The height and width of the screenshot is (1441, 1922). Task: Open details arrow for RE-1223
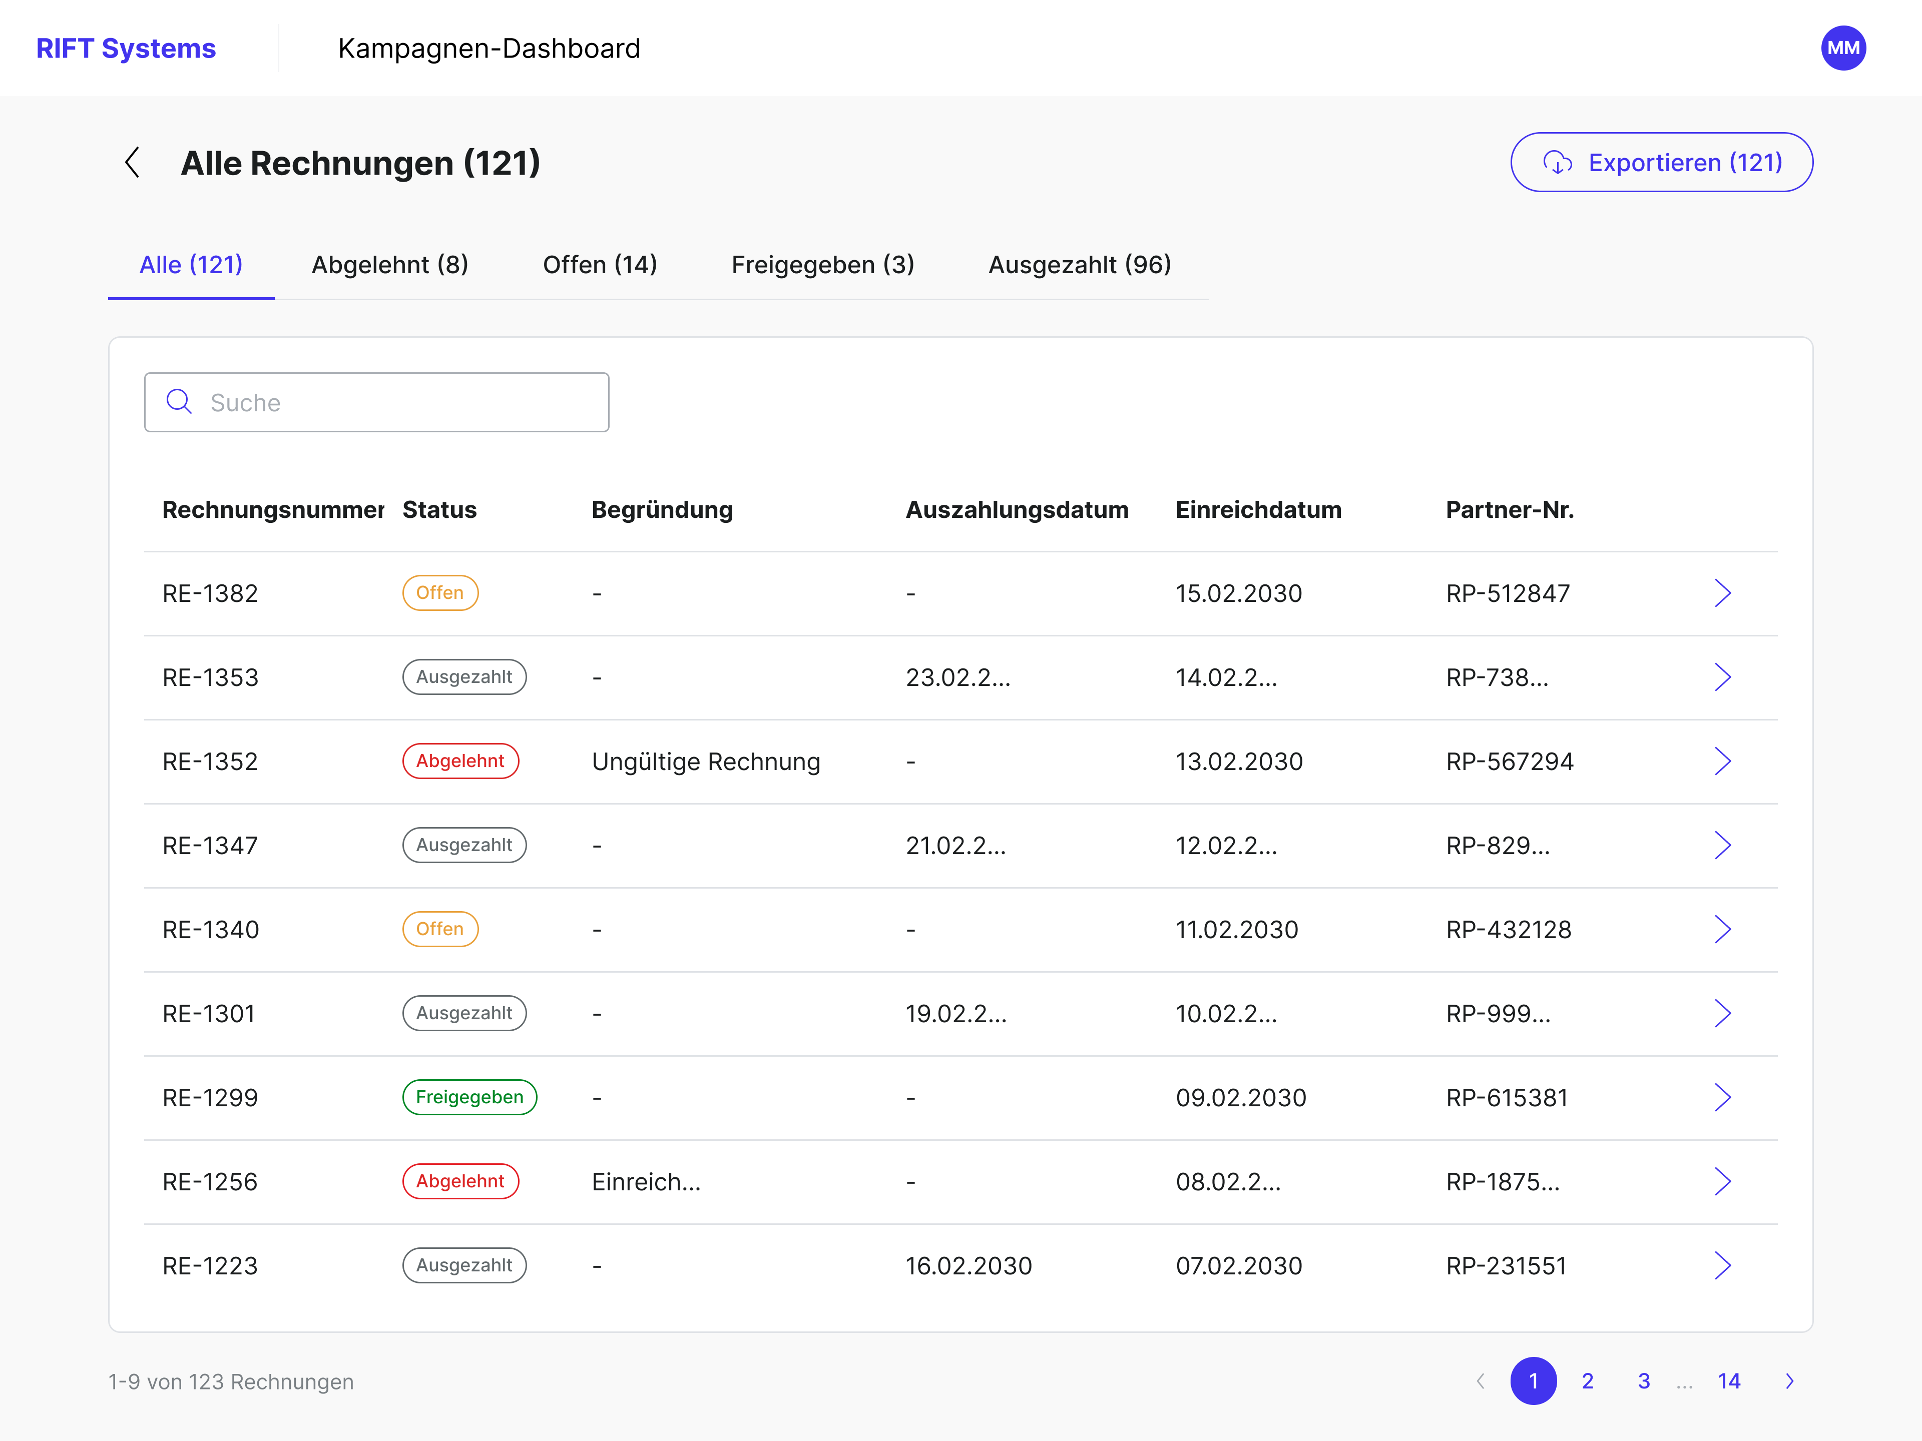[x=1722, y=1265]
